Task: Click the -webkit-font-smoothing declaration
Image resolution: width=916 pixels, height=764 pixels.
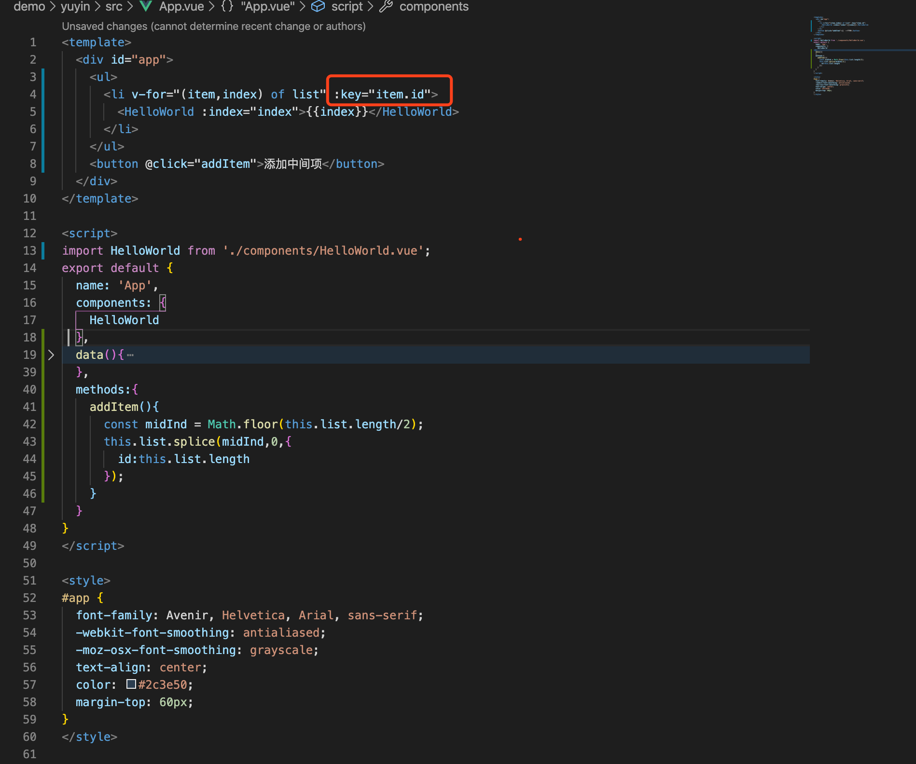Action: coord(201,633)
